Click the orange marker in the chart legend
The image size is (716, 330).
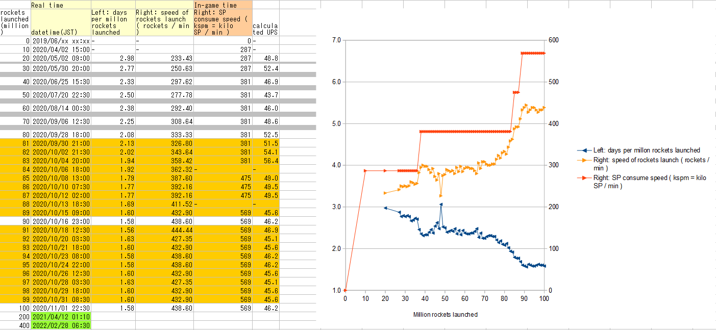(x=584, y=160)
